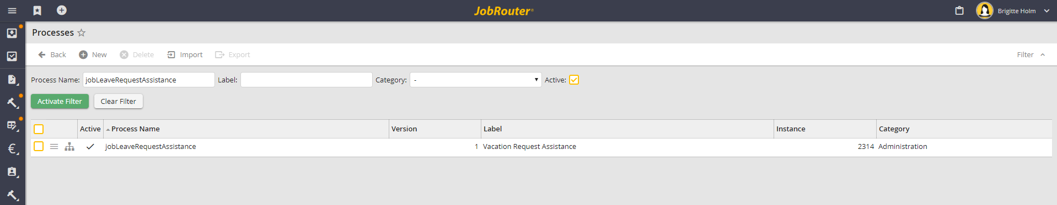Click the JobRouter logo
1057x205 pixels.
504,11
